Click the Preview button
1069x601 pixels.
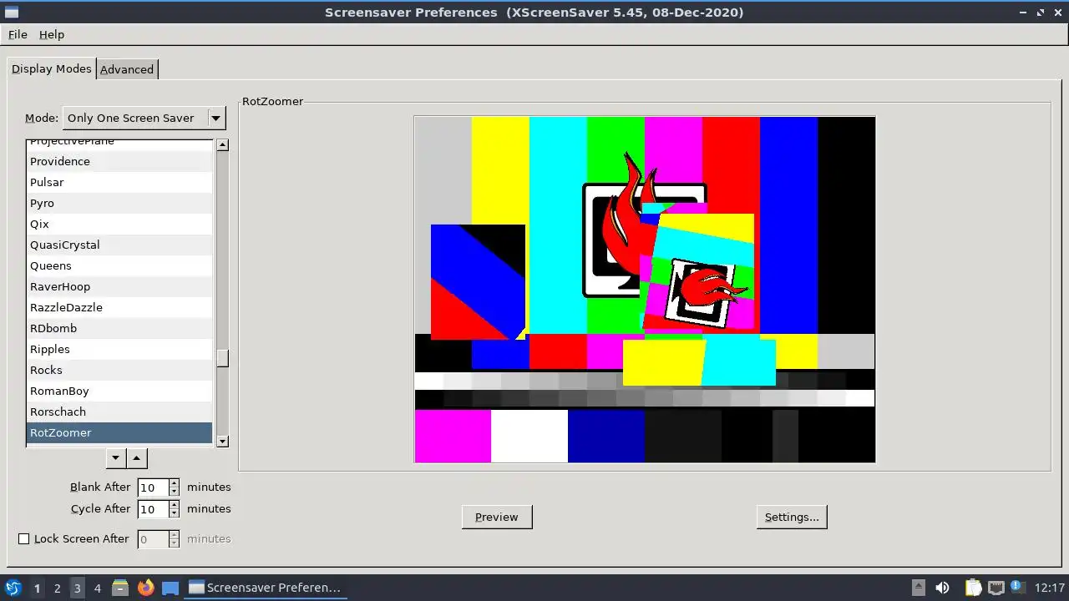pos(497,517)
